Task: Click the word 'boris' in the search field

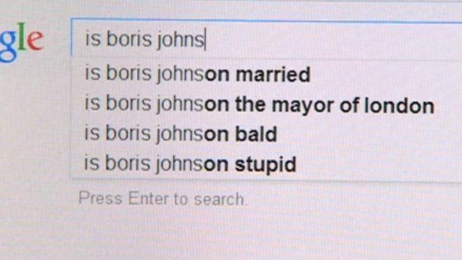Action: click(129, 39)
